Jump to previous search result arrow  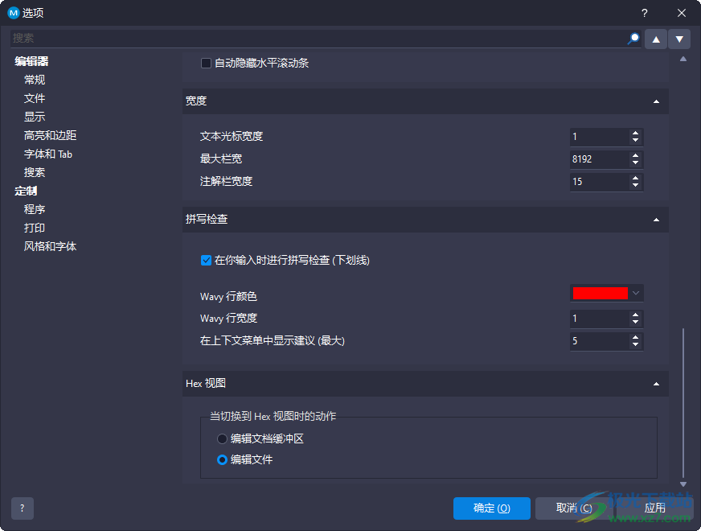[656, 39]
